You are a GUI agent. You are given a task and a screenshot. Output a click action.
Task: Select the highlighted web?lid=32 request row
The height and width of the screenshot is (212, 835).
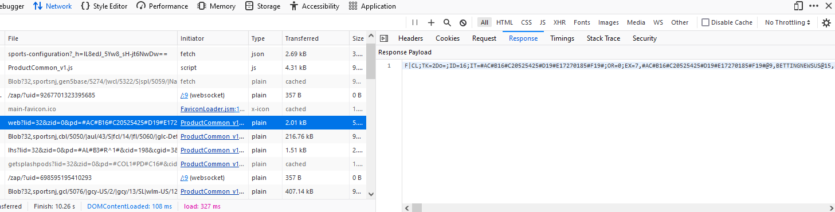tap(183, 123)
